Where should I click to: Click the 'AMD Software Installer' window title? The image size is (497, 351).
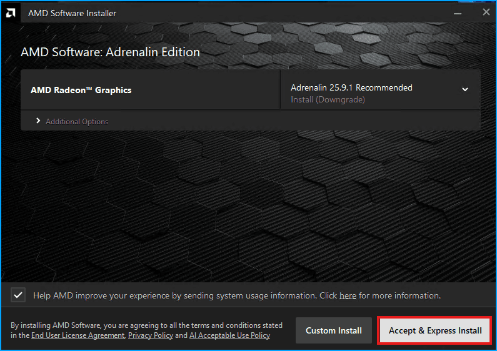(72, 13)
